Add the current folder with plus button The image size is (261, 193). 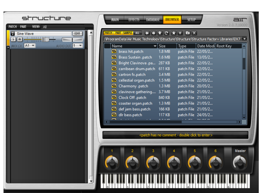pyautogui.click(x=180, y=33)
